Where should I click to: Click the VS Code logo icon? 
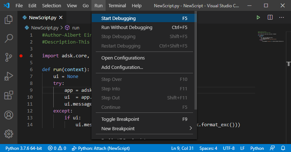tap(7, 5)
